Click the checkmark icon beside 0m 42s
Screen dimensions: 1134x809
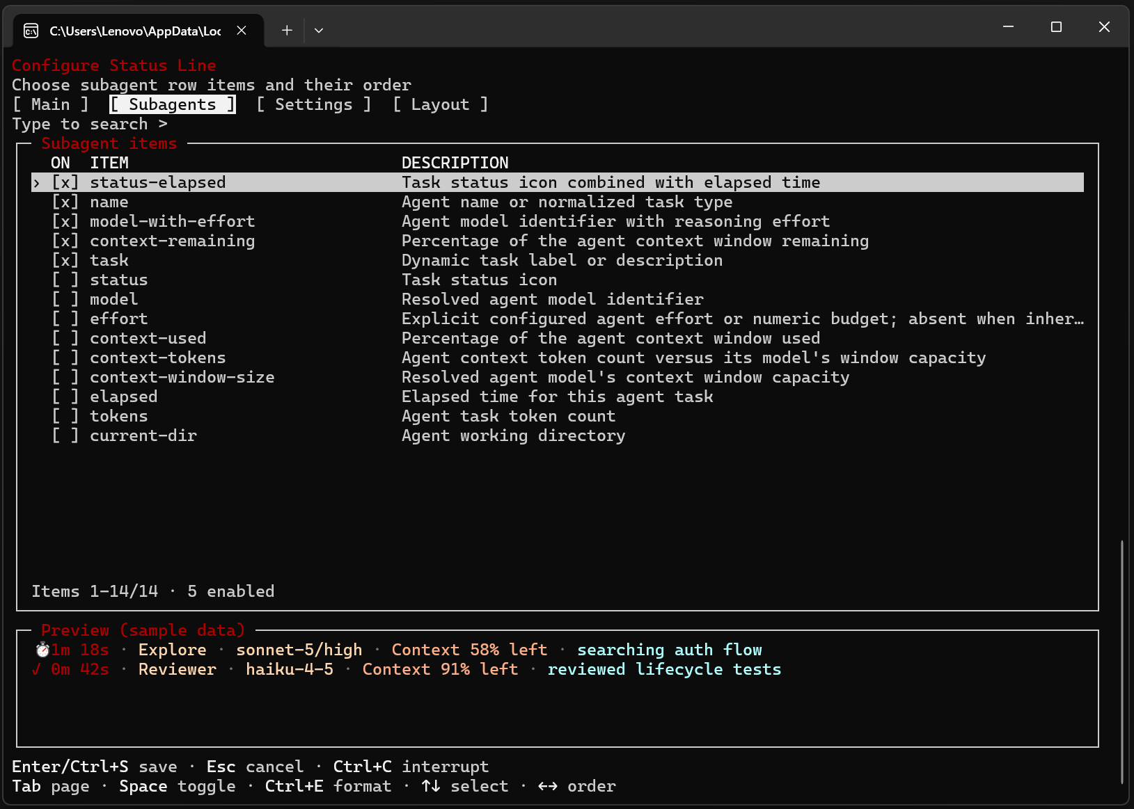click(x=36, y=669)
